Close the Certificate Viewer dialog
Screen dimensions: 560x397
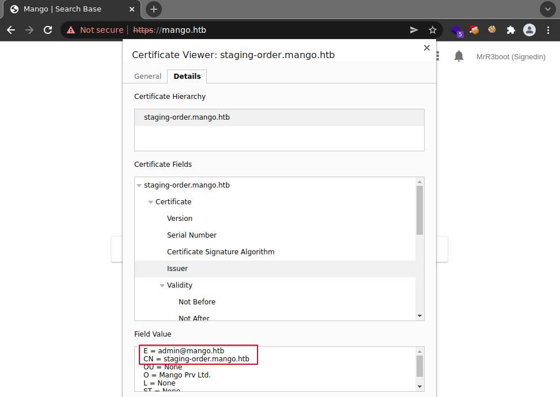[427, 48]
